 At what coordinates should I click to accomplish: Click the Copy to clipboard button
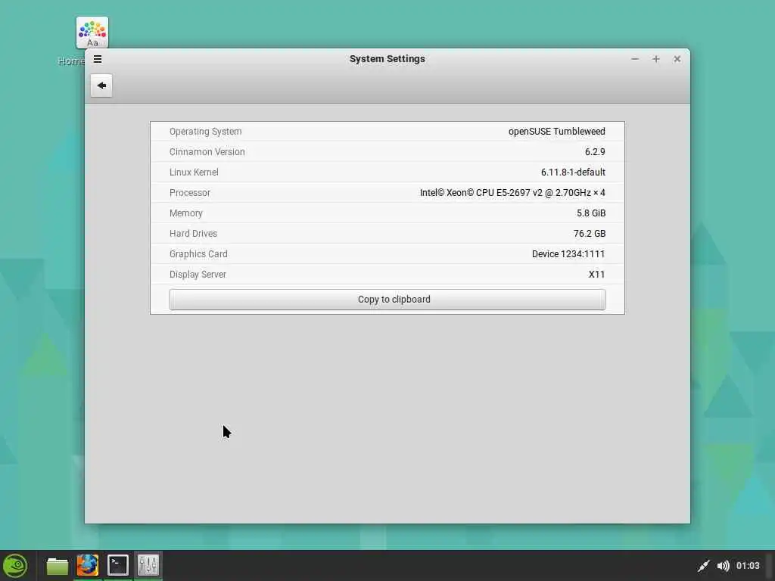387,300
